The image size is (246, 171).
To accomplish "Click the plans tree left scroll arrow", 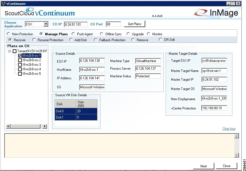I will point(8,126).
